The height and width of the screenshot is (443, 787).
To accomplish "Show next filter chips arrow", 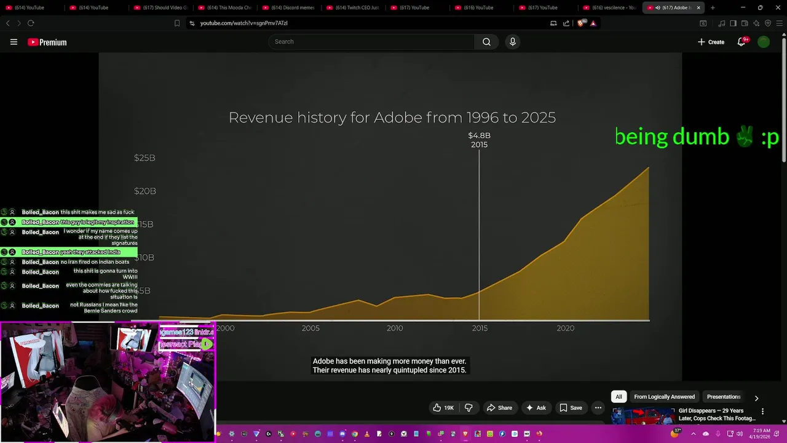I will (x=756, y=398).
